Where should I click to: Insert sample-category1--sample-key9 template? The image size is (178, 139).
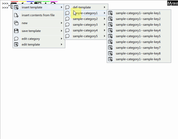139,59
